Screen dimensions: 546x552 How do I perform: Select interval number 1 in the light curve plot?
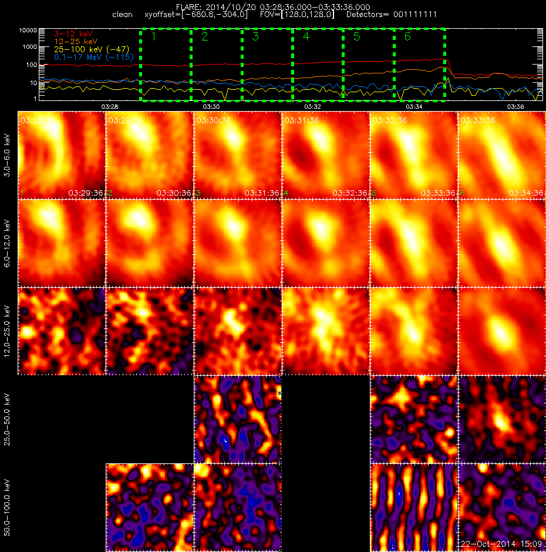point(166,65)
